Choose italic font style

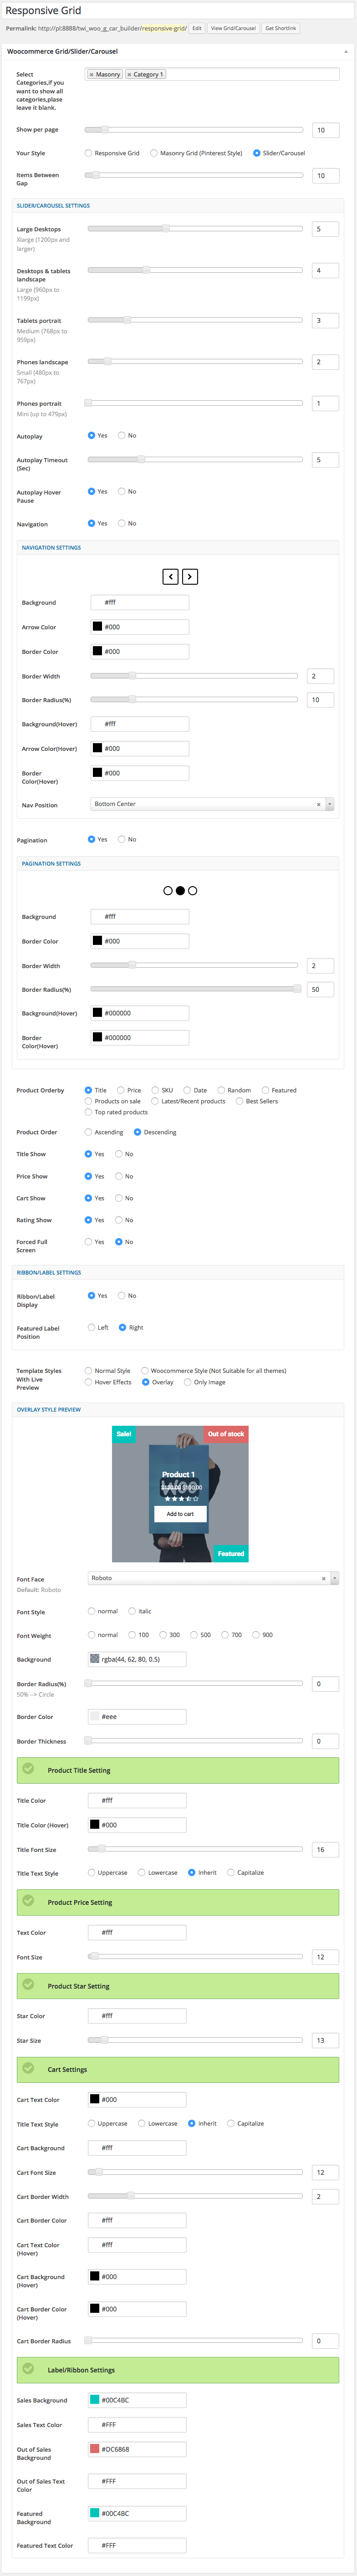coord(132,1611)
